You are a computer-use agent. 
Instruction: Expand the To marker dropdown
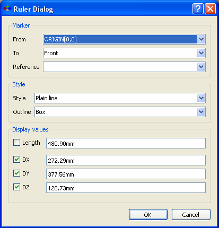pyautogui.click(x=201, y=53)
